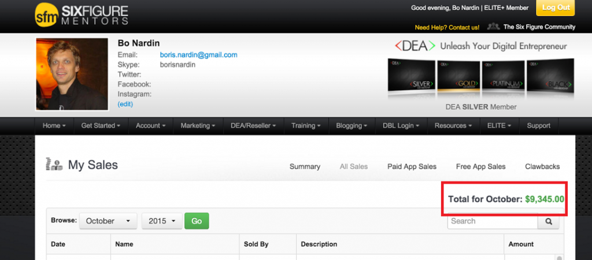Click the Bo Nardin profile name heading
This screenshot has height=260, width=592.
tap(139, 43)
